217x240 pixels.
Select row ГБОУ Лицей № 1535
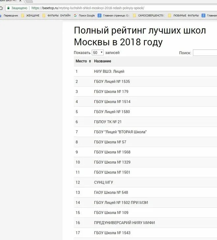click(145, 81)
